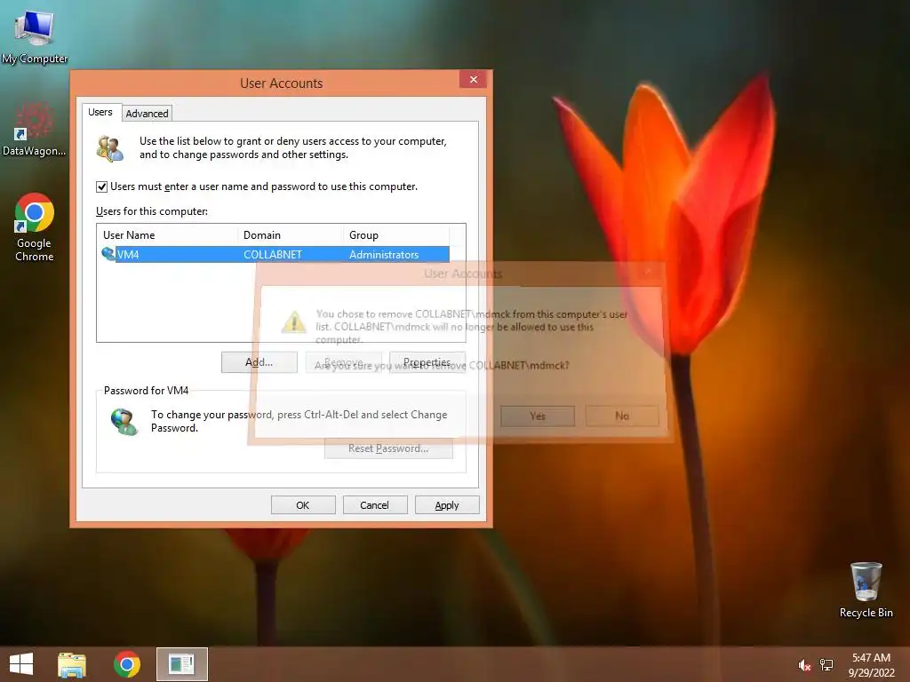Launch Chrome from the taskbar
The image size is (910, 682).
(x=127, y=664)
